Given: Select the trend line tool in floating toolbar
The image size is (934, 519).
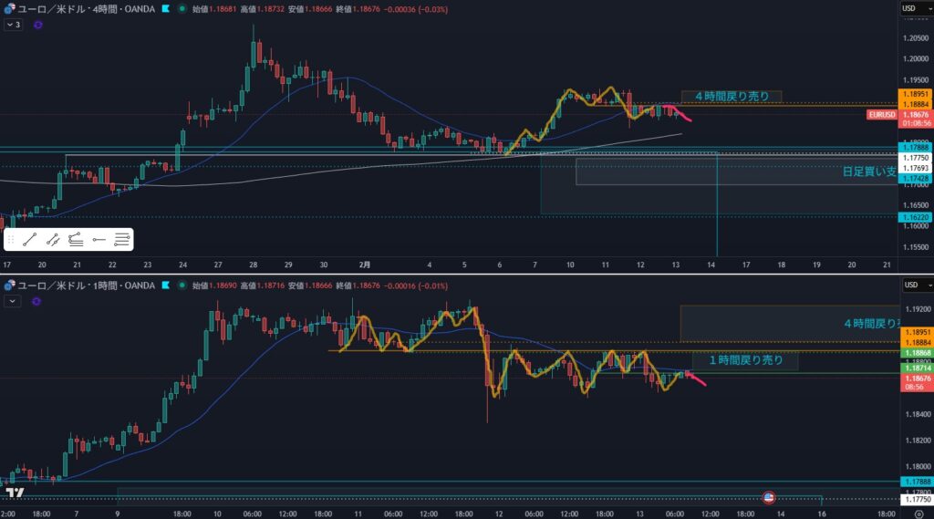Looking at the screenshot, I should tap(29, 240).
